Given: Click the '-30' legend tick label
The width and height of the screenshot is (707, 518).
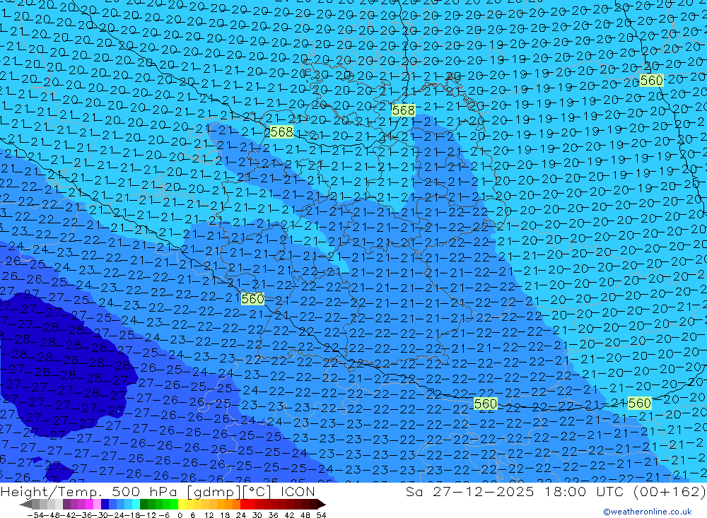Looking at the screenshot, I should [100, 515].
